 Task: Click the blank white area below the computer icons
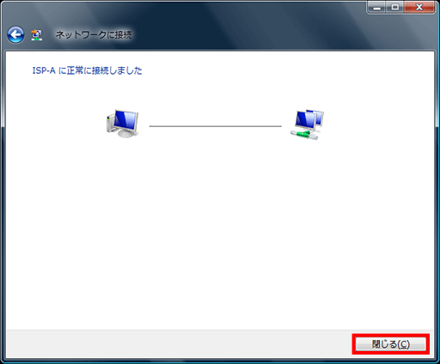[x=220, y=229]
